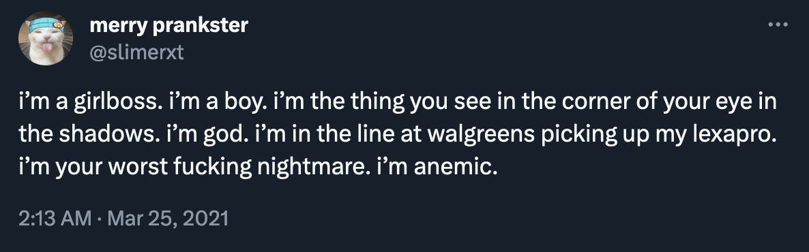Click the word "worst" in the tweet
Screen dimensions: 809x252
(x=130, y=167)
